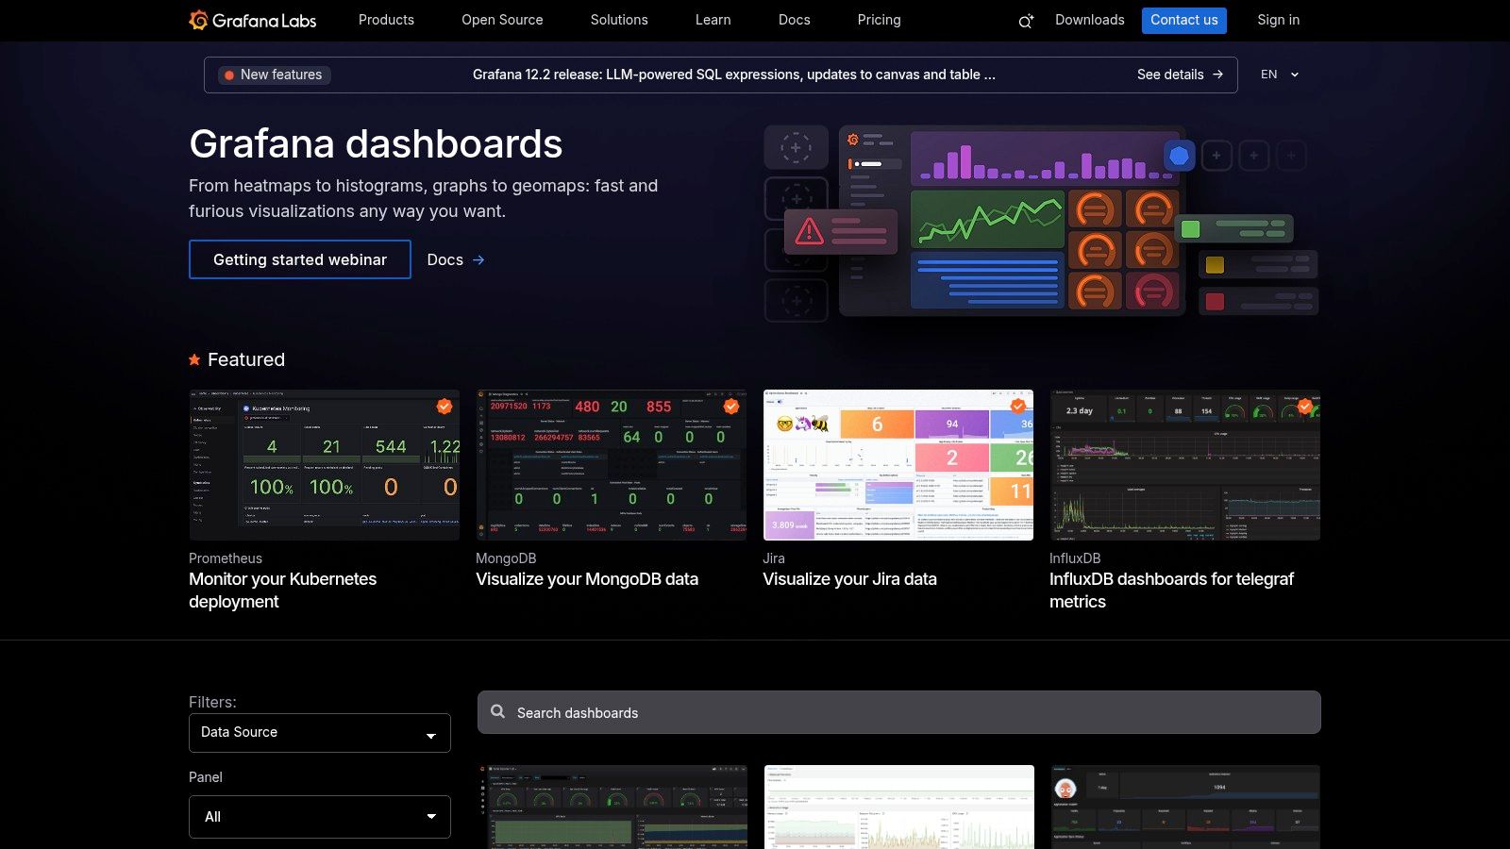
Task: Click the verified badge on the MongoDB dashboard
Action: click(x=729, y=408)
